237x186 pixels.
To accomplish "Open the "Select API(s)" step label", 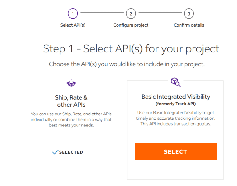I will pos(73,25).
